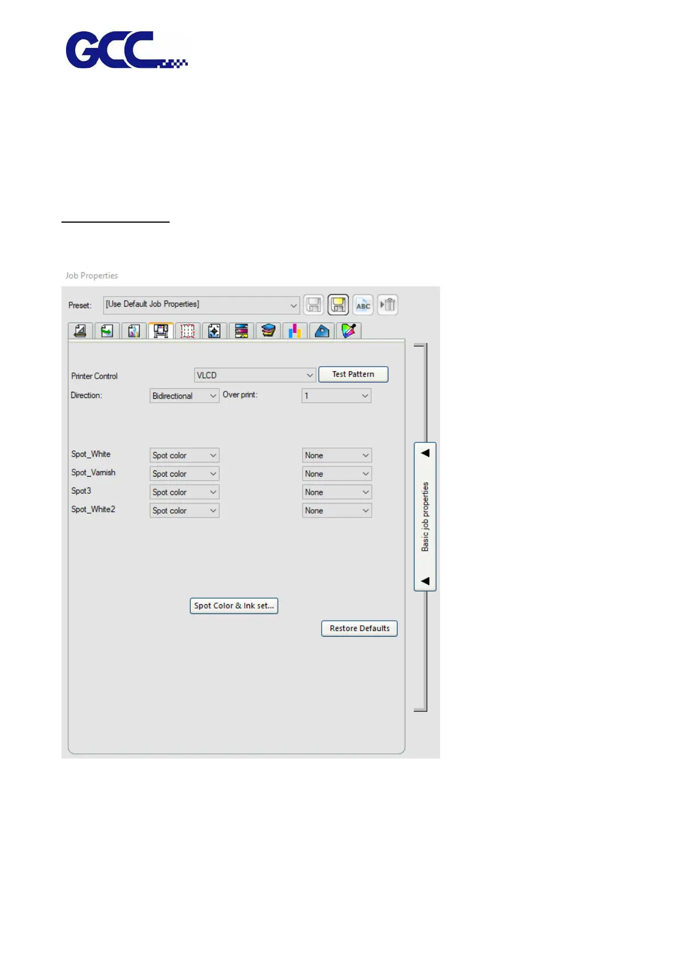Open Spot_White2 None dropdown

pyautogui.click(x=337, y=511)
